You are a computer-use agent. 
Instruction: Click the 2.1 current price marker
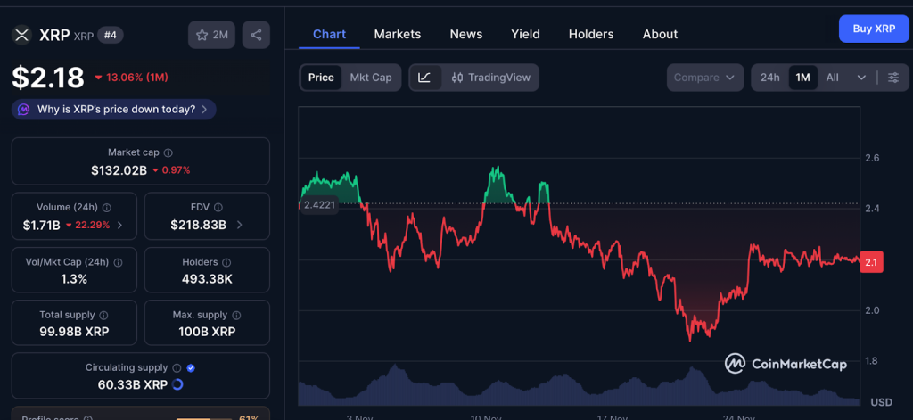(871, 262)
